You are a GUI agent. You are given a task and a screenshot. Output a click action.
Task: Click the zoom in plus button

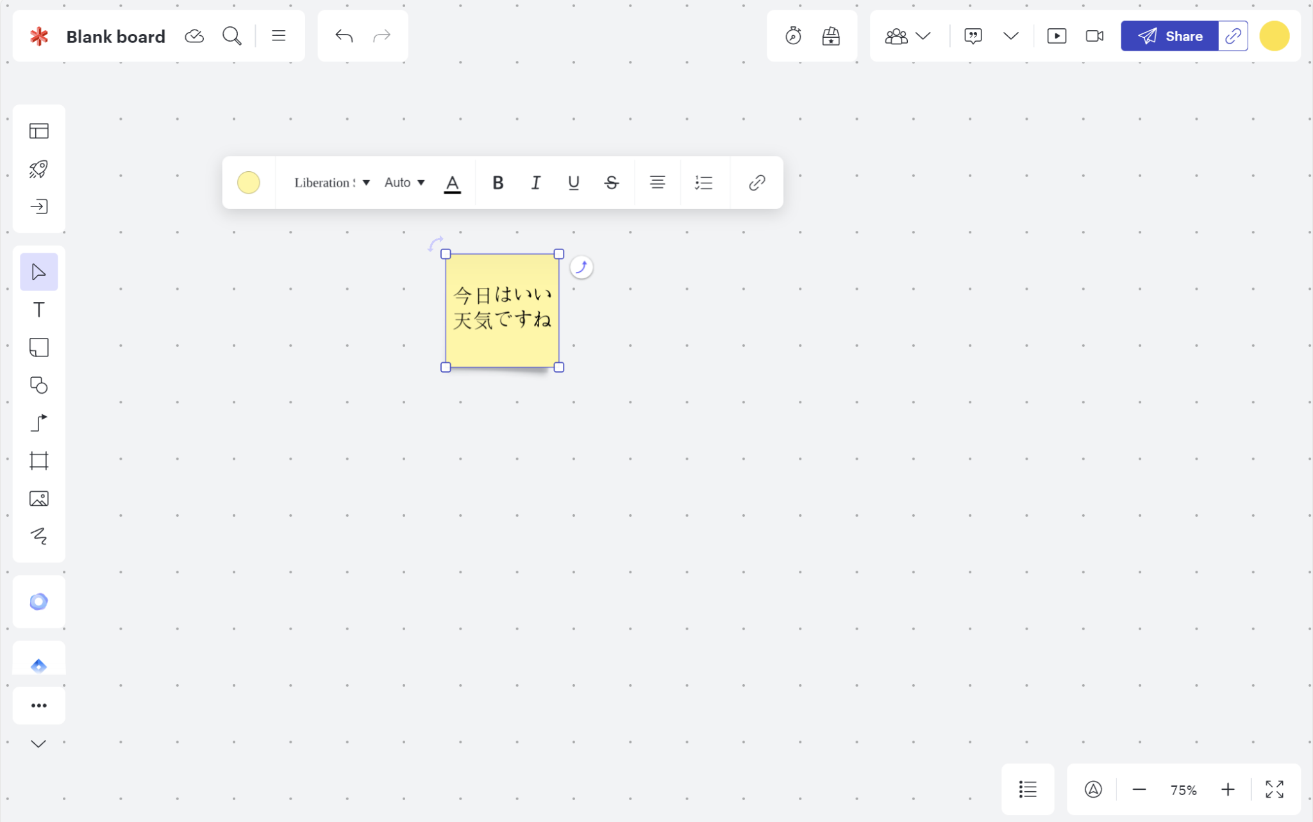tap(1227, 789)
